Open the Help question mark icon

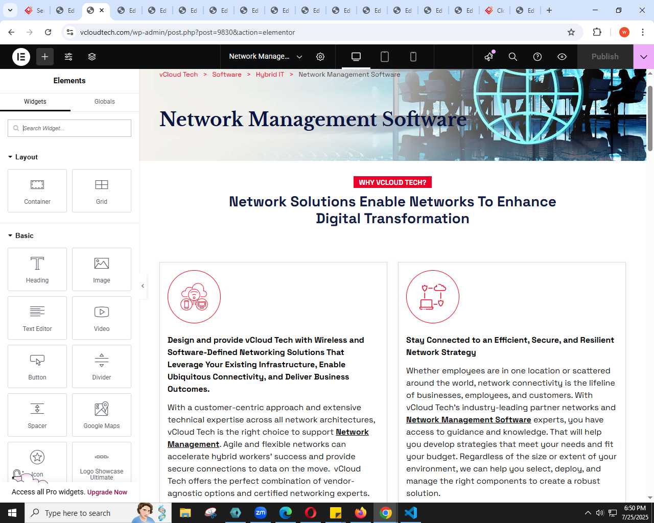[538, 57]
